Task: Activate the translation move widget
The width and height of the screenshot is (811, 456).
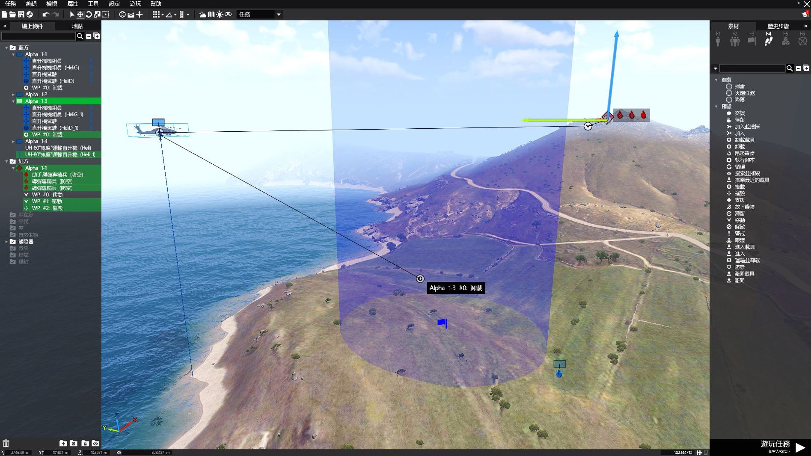Action: coord(80,14)
